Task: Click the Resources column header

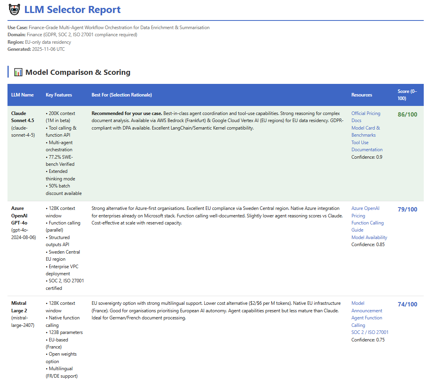Action: tap(361, 95)
